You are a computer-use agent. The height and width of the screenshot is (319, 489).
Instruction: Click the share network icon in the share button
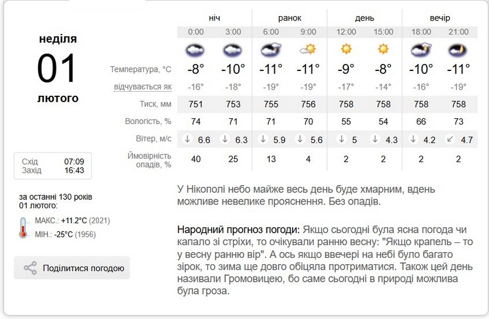coord(31,268)
